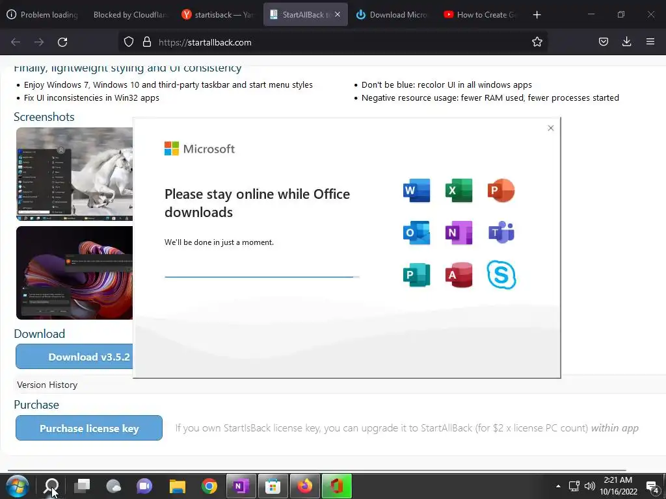Viewport: 666px width, 499px height.
Task: Switch to Problem loading page tab
Action: click(x=42, y=15)
